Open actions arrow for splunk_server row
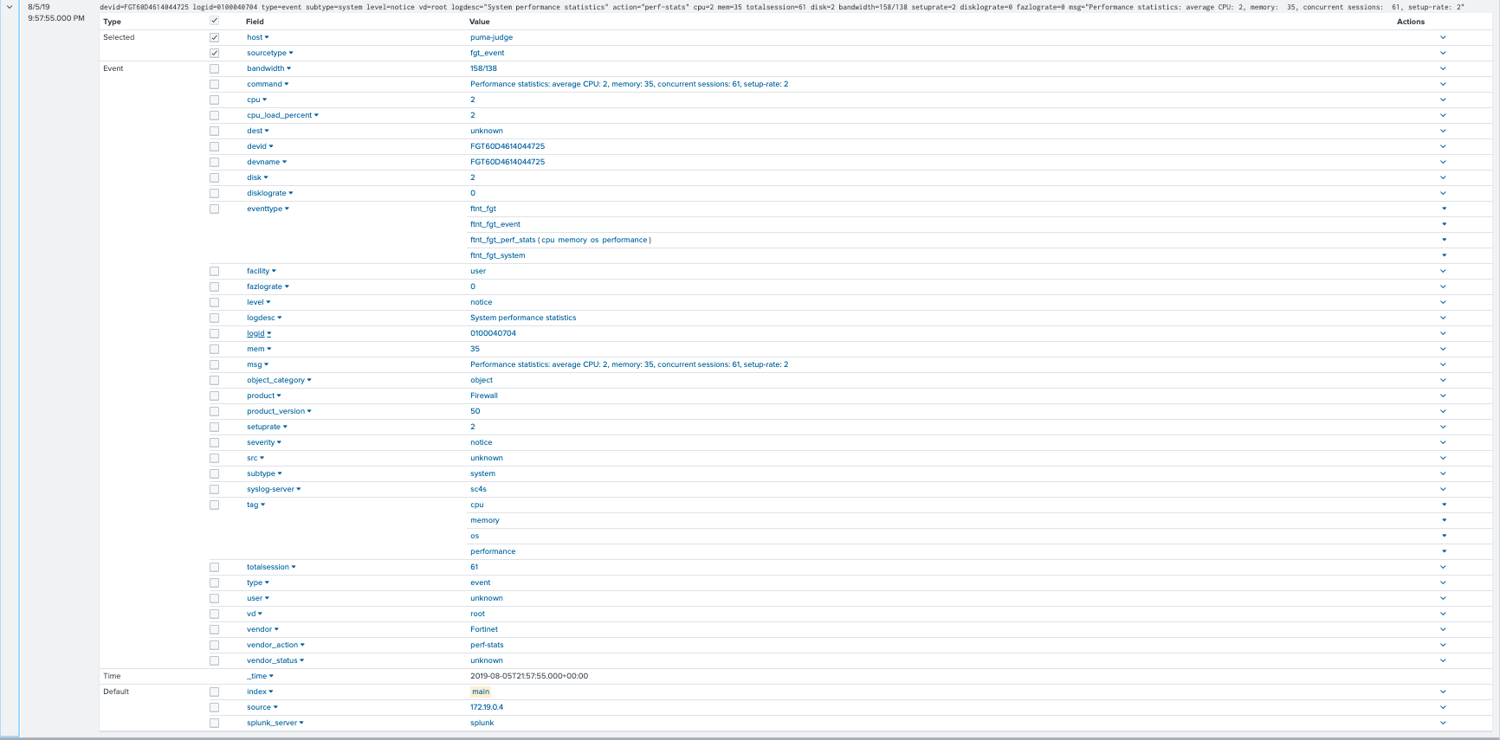This screenshot has width=1500, height=740. 1443,723
